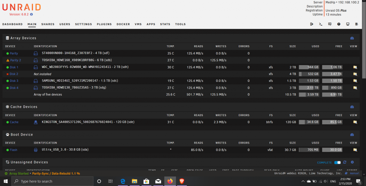
Task: Browse Cache with its view folder icon
Action: (x=355, y=122)
